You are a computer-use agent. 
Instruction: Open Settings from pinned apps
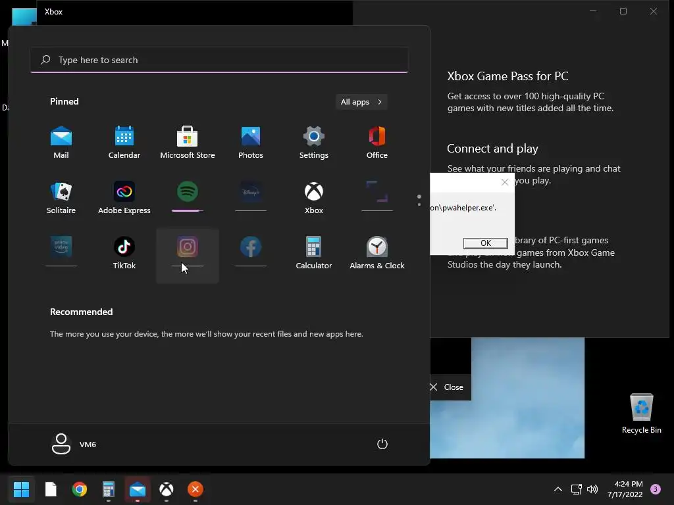point(314,143)
